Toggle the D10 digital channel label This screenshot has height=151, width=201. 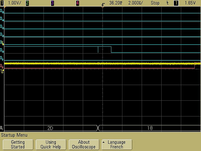click(x=2, y=50)
